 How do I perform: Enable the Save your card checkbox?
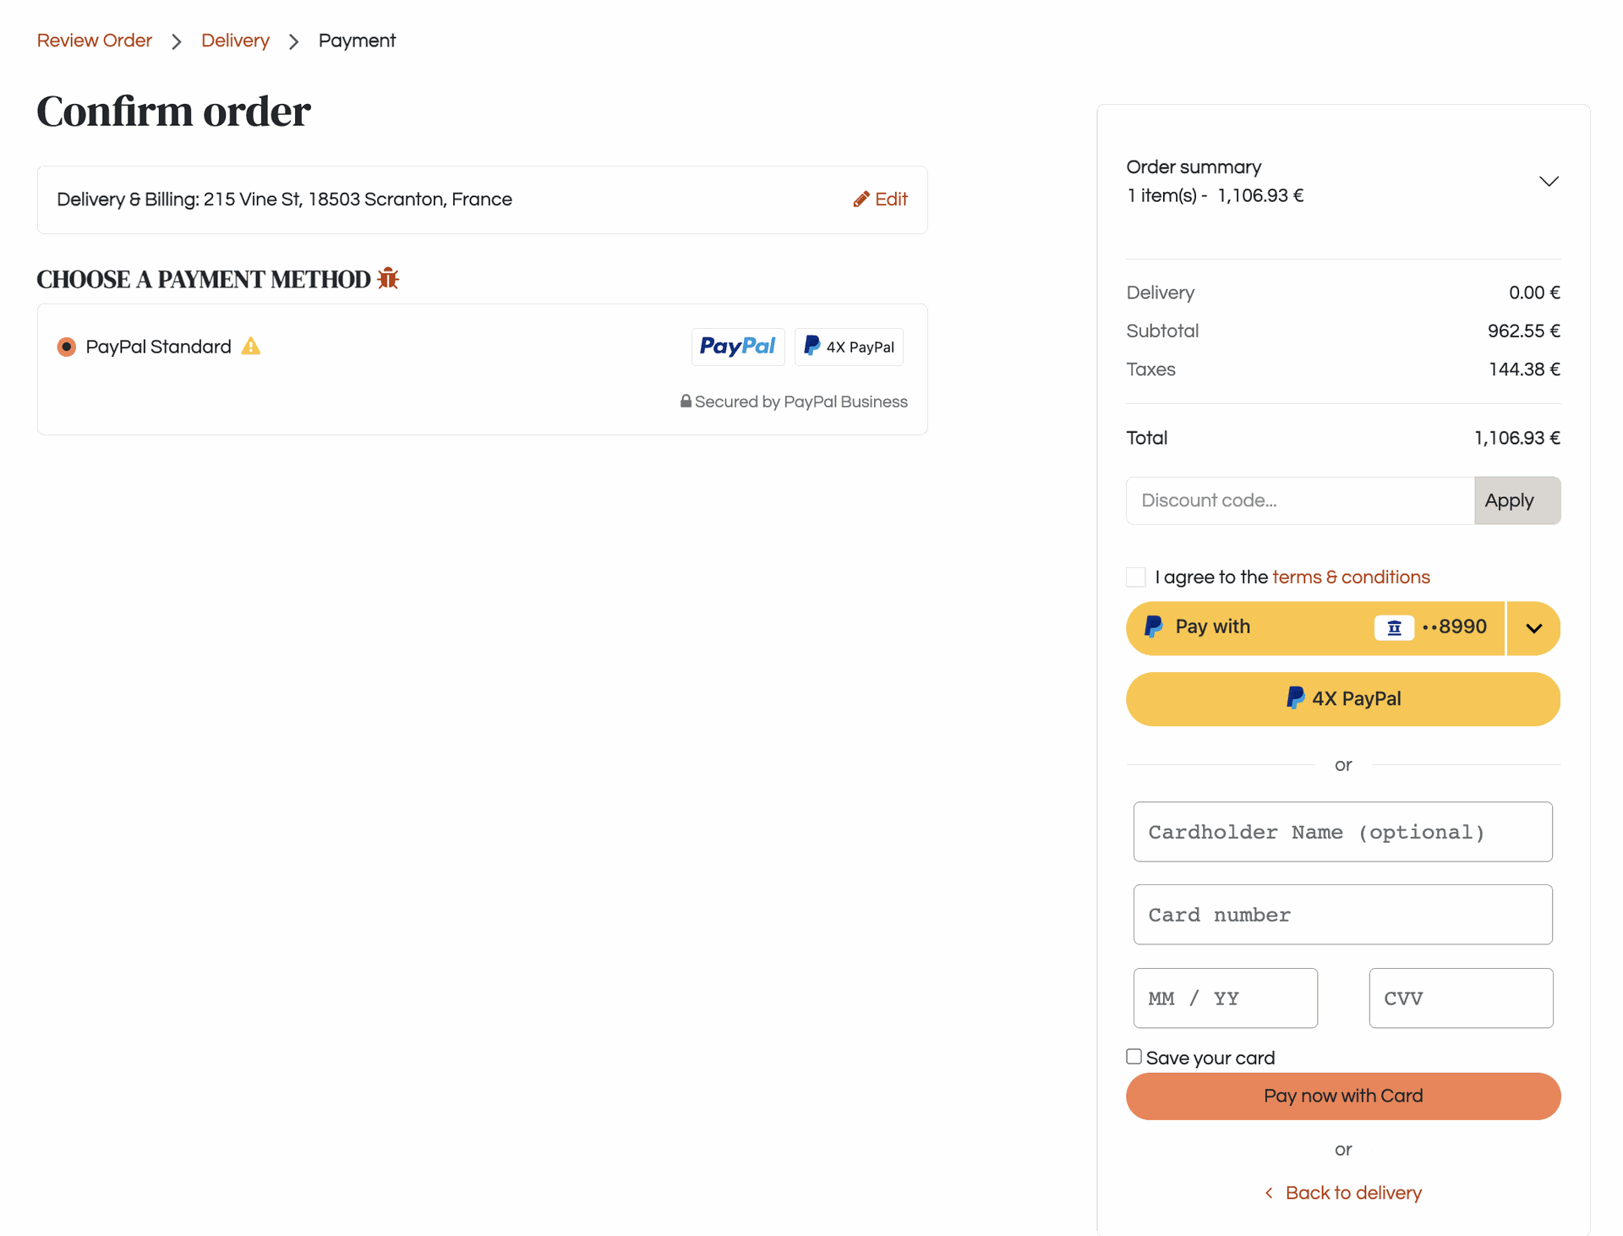pyautogui.click(x=1134, y=1057)
